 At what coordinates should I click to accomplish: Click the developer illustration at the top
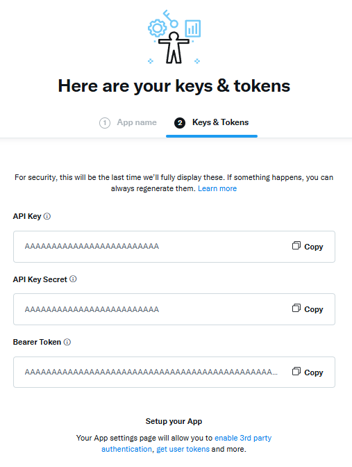coord(174,37)
